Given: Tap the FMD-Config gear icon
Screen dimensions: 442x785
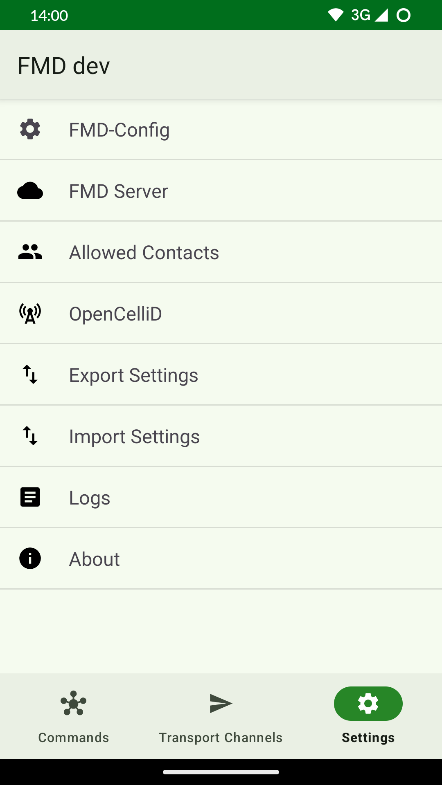Looking at the screenshot, I should (30, 129).
